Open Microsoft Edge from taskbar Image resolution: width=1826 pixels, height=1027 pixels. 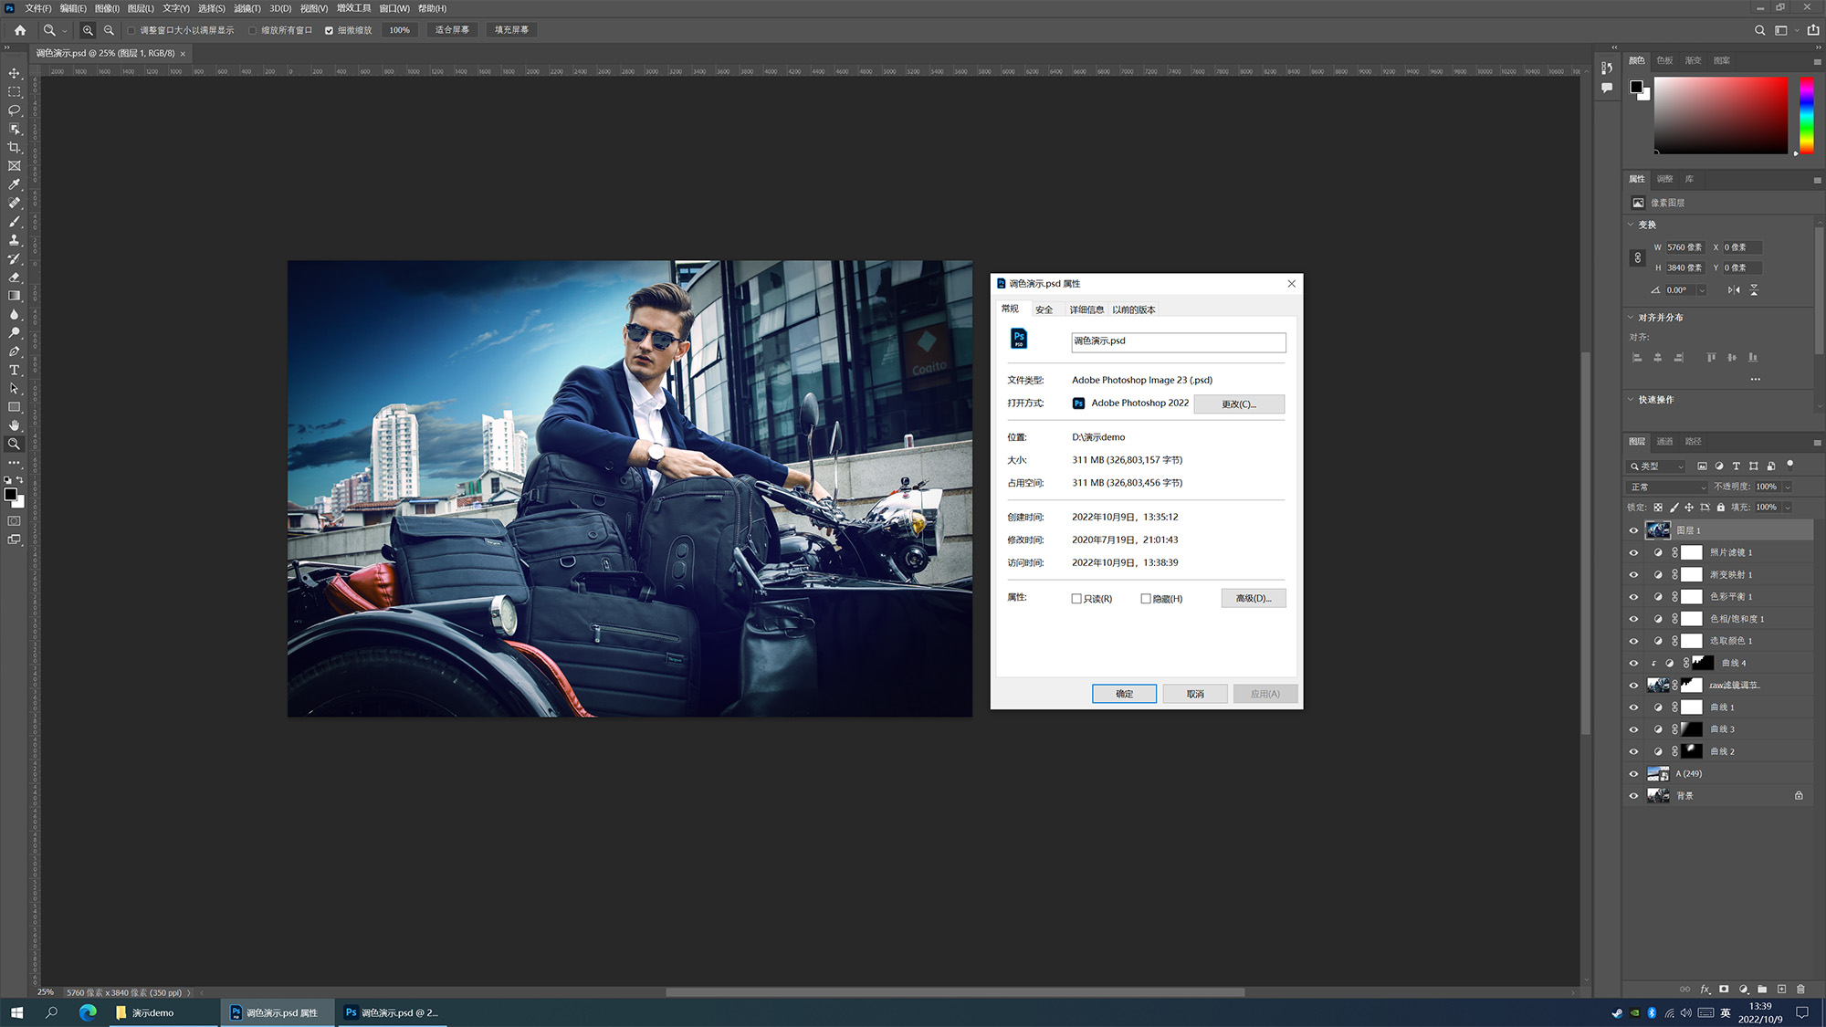tap(88, 1012)
